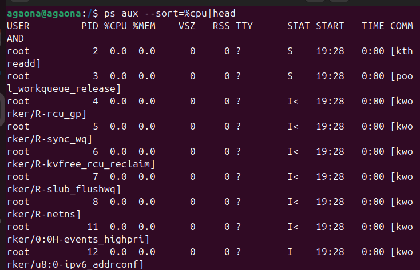Click the PID column header

tap(90, 26)
